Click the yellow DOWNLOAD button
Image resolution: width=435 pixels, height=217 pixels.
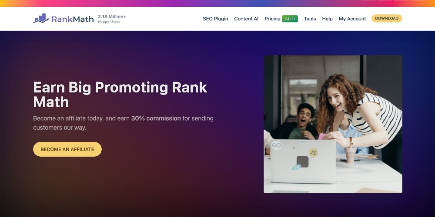[x=387, y=18]
